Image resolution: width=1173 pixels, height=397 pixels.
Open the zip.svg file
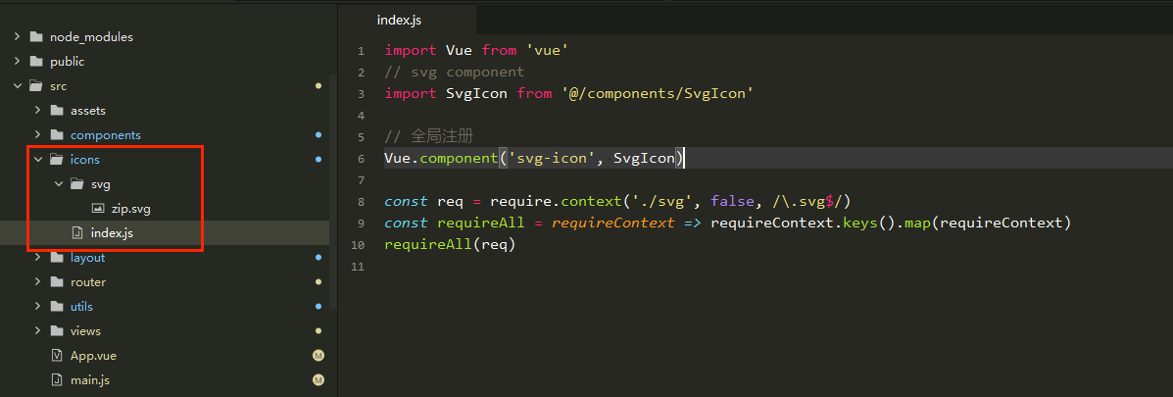coord(130,209)
